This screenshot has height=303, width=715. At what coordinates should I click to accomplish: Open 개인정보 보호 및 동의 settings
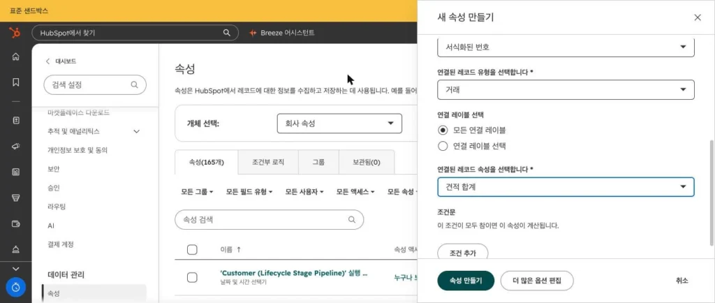point(78,150)
